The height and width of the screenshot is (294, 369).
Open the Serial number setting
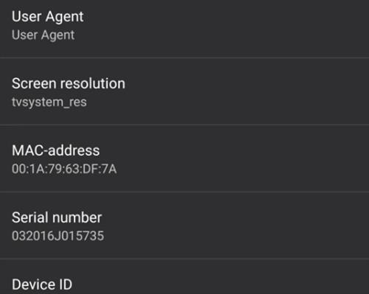tap(184, 225)
